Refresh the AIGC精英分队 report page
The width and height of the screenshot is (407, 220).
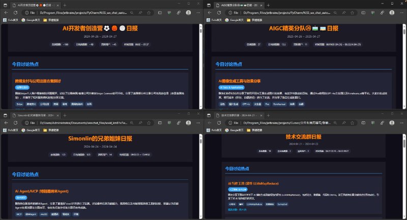(x=220, y=12)
